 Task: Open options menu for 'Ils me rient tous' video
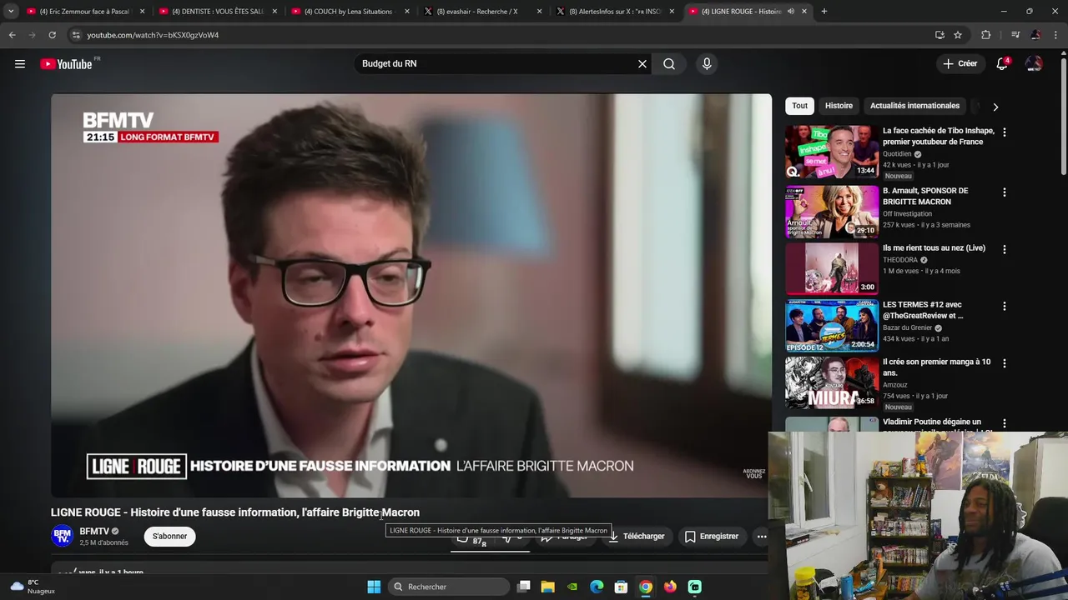[x=1004, y=249]
